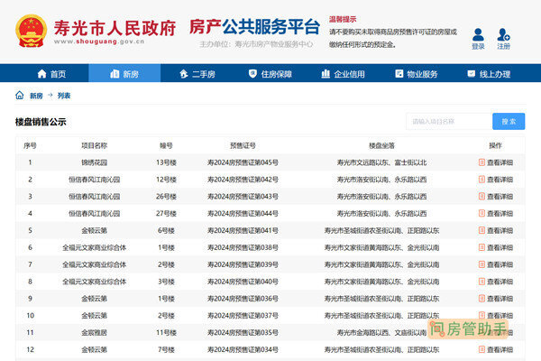Screen dimensions: 541x361
Task: View details for row 6 全福元文家商业综合体 1号楼
Action: pos(496,247)
